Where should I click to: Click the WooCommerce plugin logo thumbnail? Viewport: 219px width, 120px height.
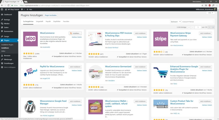click(30, 39)
